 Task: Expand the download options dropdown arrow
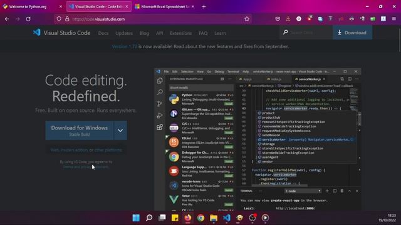[x=120, y=131]
